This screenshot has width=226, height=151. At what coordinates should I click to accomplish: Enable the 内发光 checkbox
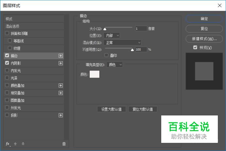click(7, 70)
